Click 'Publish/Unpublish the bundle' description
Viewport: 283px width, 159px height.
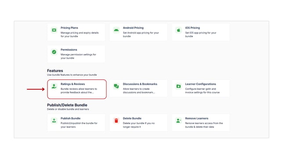79,125
